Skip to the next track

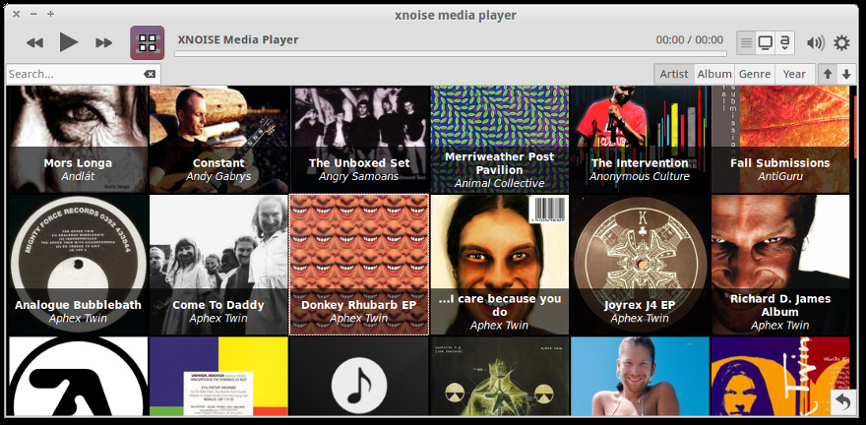point(104,42)
